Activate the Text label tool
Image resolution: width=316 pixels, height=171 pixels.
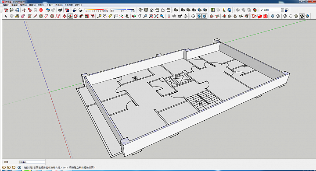(x=116, y=16)
